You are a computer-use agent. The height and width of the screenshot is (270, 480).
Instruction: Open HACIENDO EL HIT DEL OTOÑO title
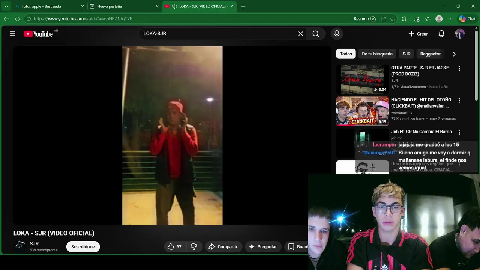coord(421,103)
